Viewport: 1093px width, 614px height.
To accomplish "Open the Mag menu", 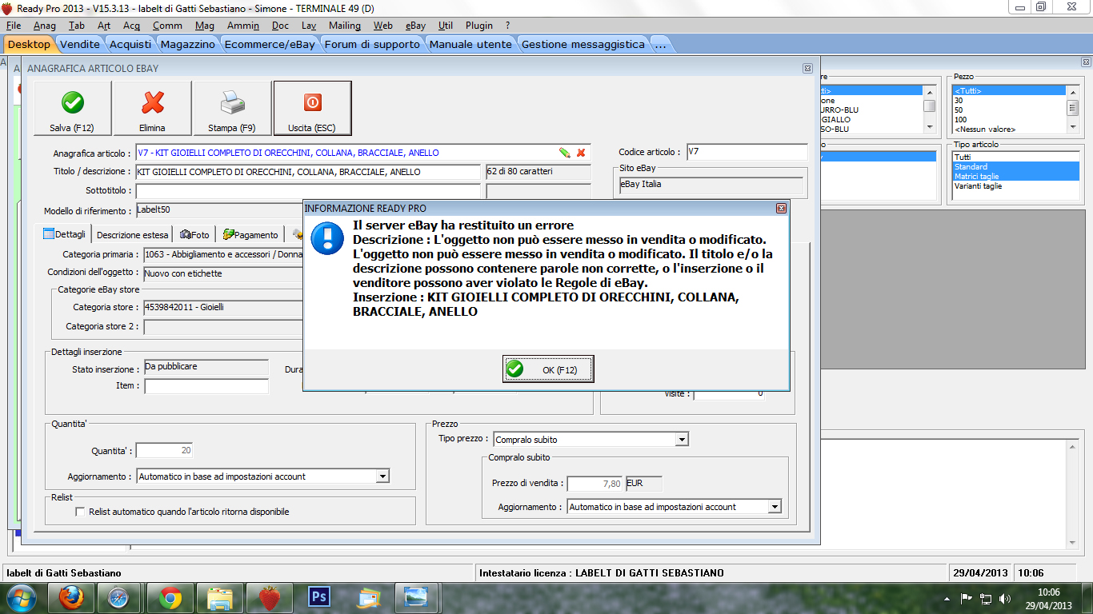I will [x=205, y=26].
